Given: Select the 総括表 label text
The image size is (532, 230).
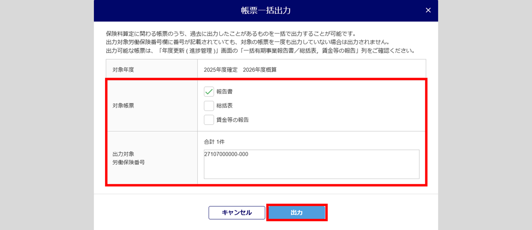Looking at the screenshot, I should pyautogui.click(x=224, y=106).
